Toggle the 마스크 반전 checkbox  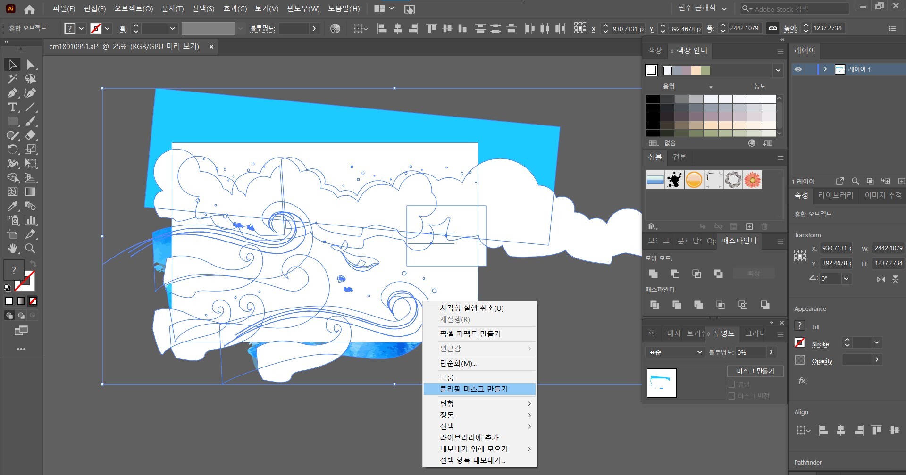(731, 396)
